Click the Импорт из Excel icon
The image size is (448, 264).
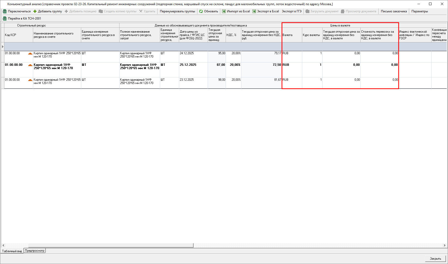224,11
